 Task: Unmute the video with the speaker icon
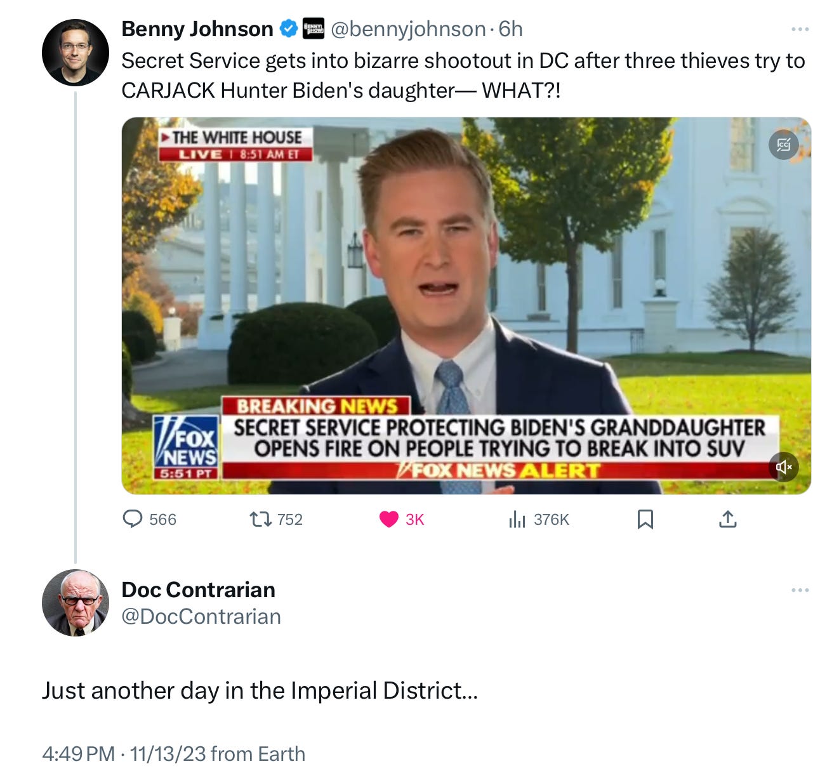pos(784,467)
